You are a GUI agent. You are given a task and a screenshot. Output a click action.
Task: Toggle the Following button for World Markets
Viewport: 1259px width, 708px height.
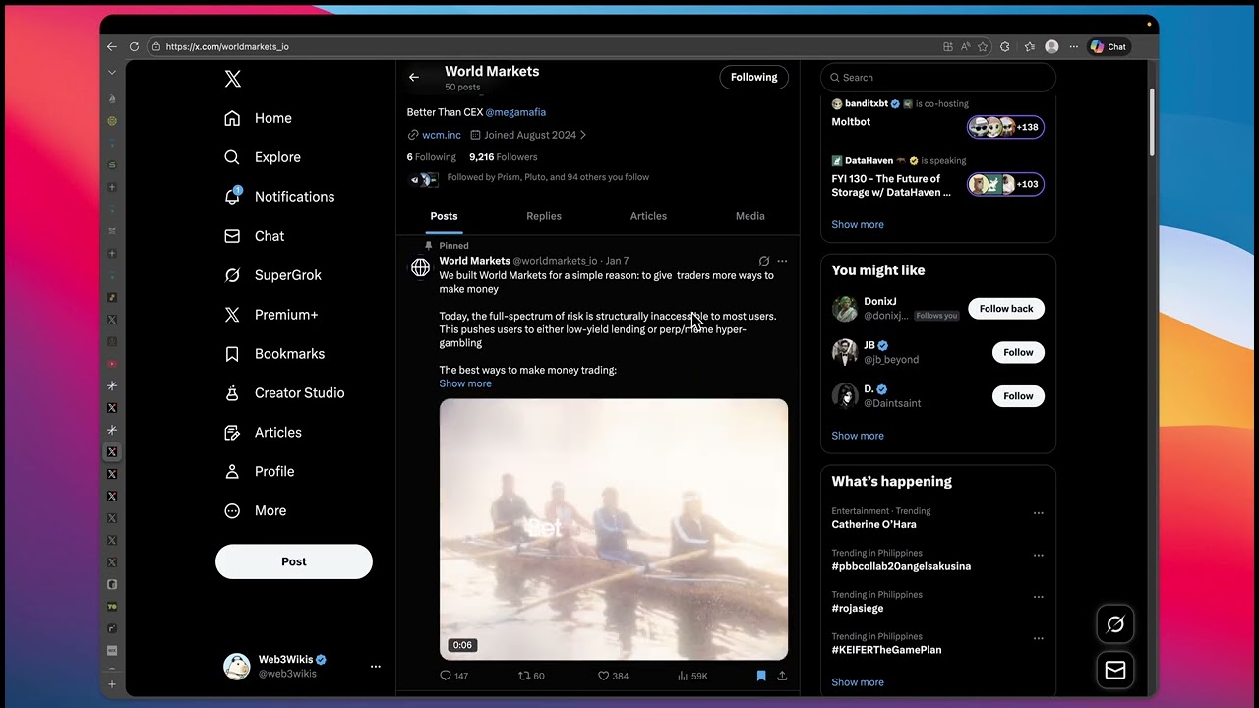tap(753, 77)
